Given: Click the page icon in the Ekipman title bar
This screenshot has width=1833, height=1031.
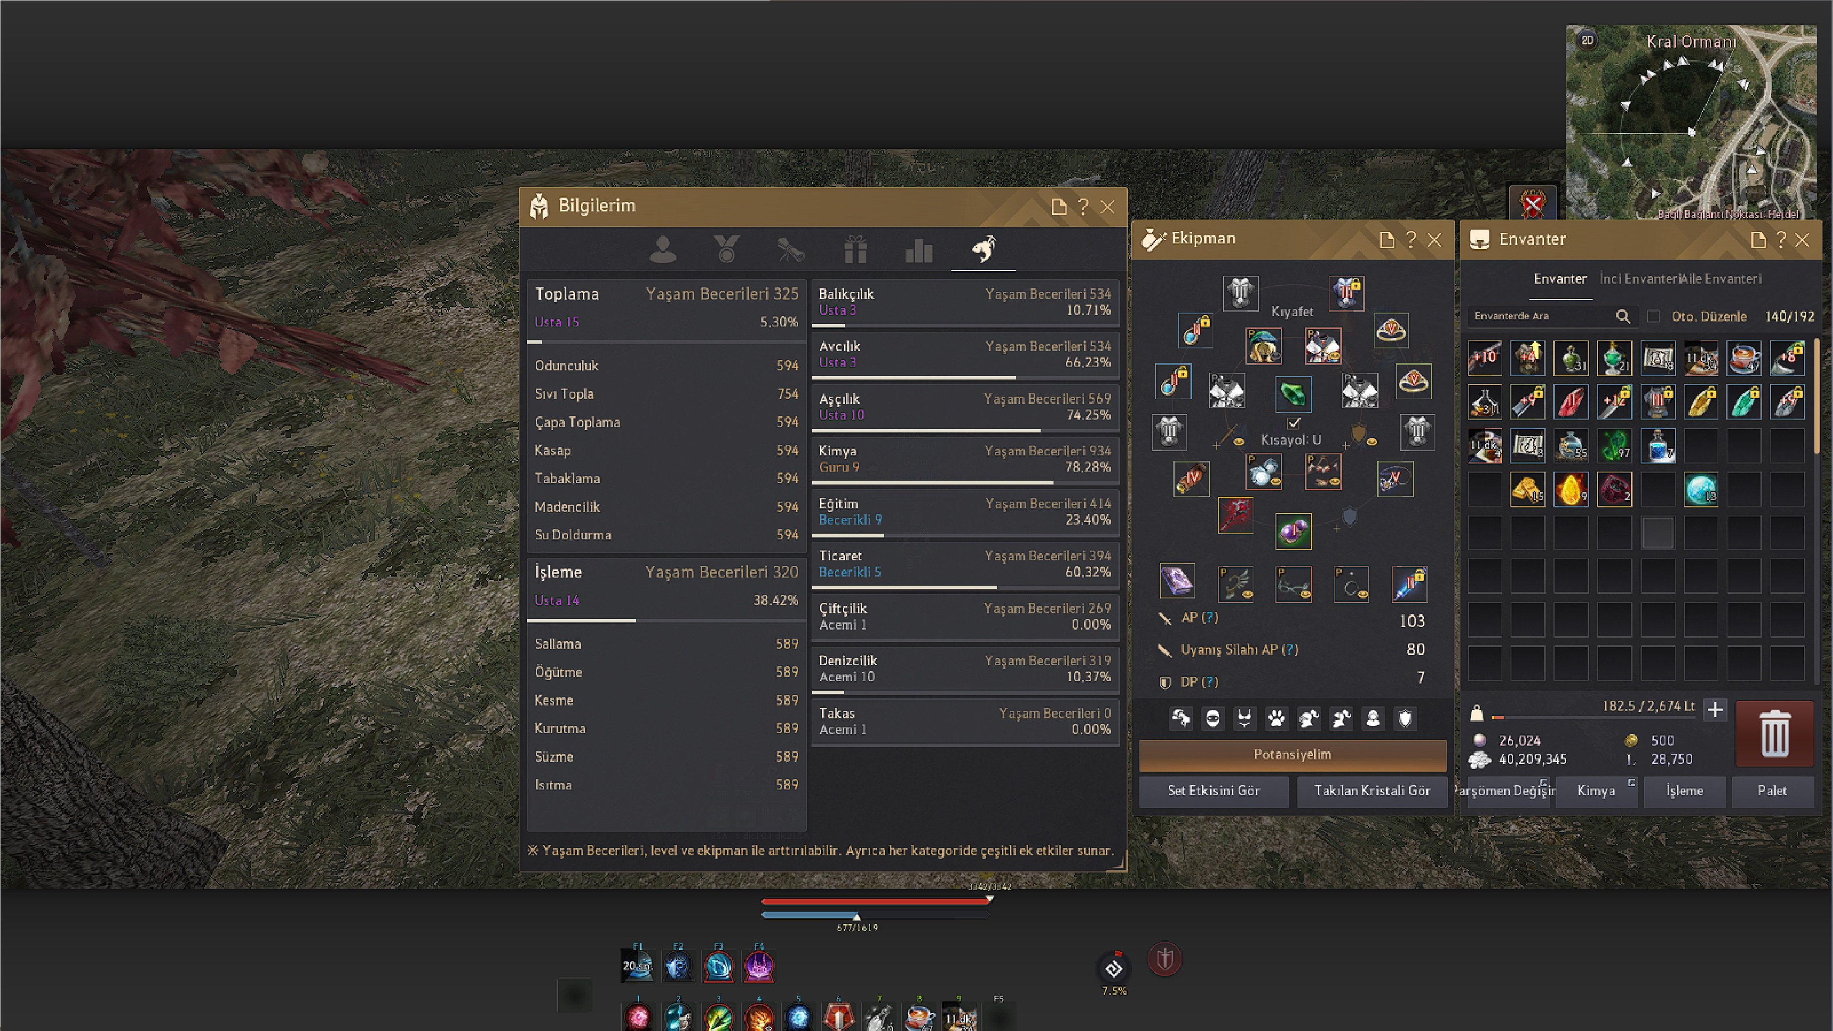Looking at the screenshot, I should pos(1386,240).
